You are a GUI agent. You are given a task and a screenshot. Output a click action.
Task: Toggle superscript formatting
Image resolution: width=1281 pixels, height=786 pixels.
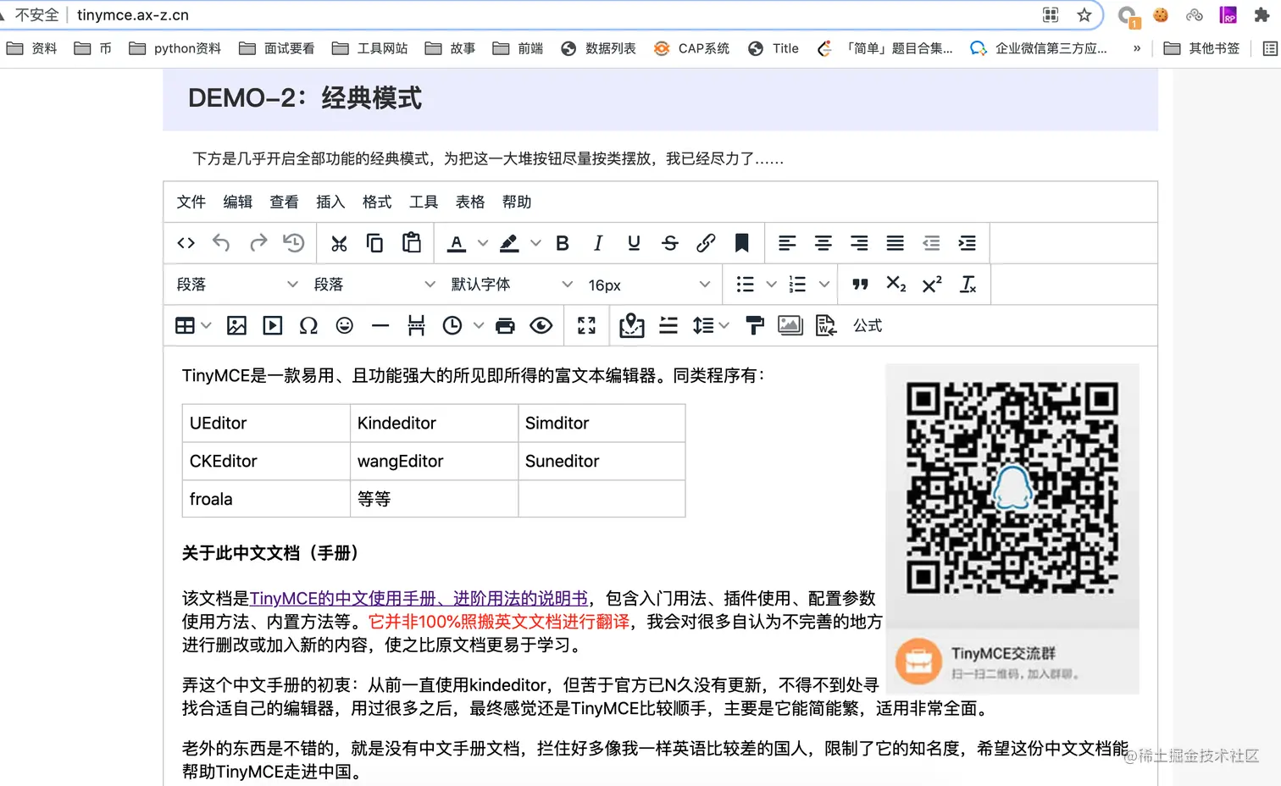[932, 285]
